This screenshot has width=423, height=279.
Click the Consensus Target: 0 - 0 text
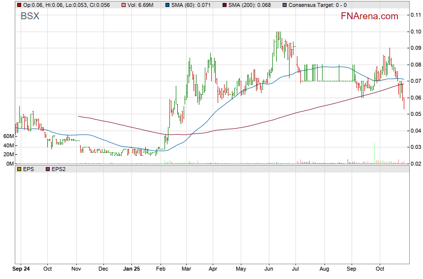[317, 5]
